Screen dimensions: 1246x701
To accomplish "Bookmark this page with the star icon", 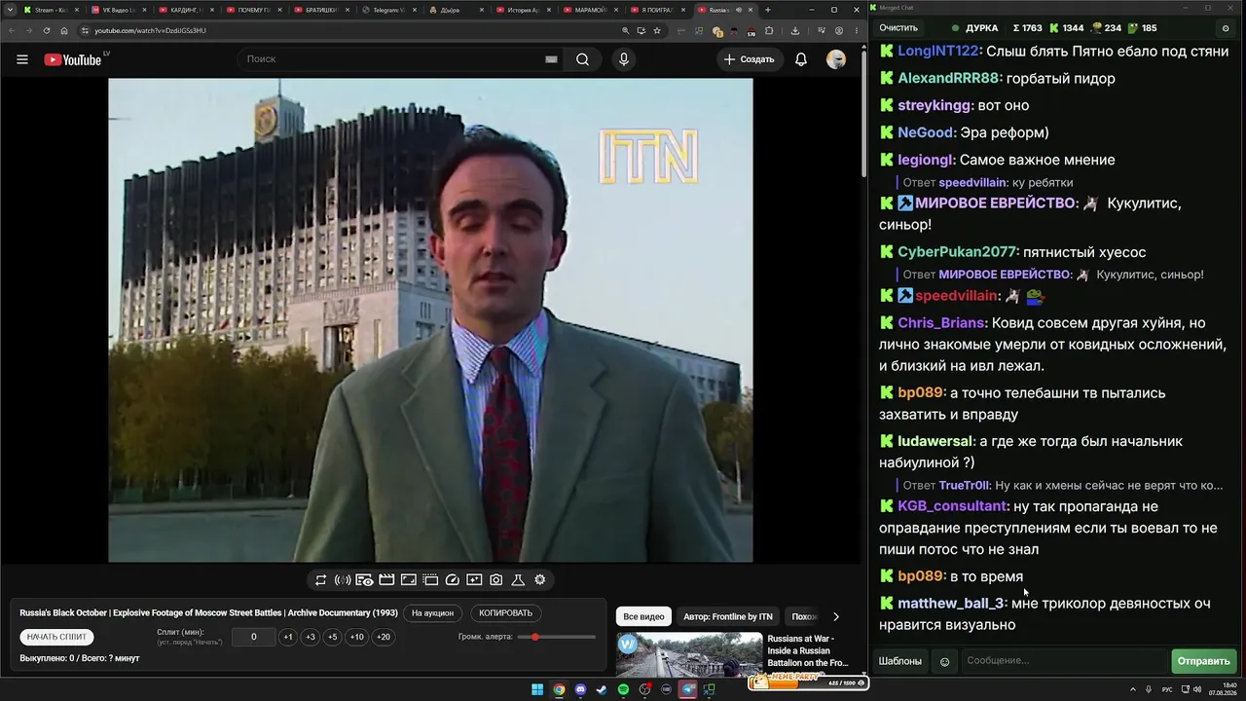I will 657,30.
